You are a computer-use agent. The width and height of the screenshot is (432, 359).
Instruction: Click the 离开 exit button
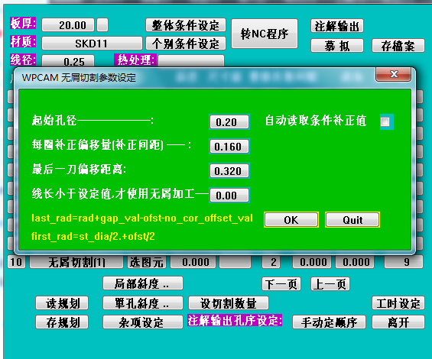(x=398, y=322)
